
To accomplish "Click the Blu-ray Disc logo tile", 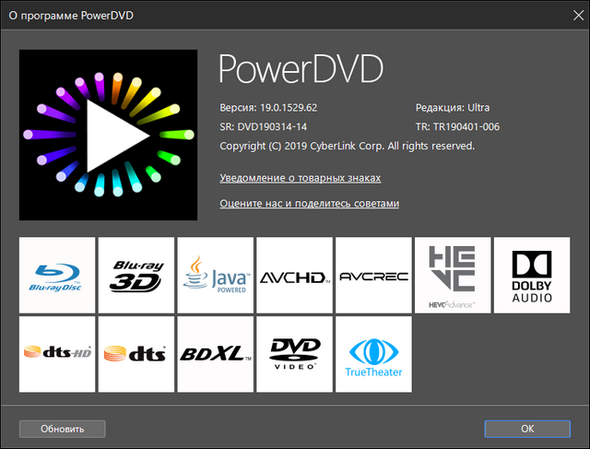I will (x=57, y=274).
